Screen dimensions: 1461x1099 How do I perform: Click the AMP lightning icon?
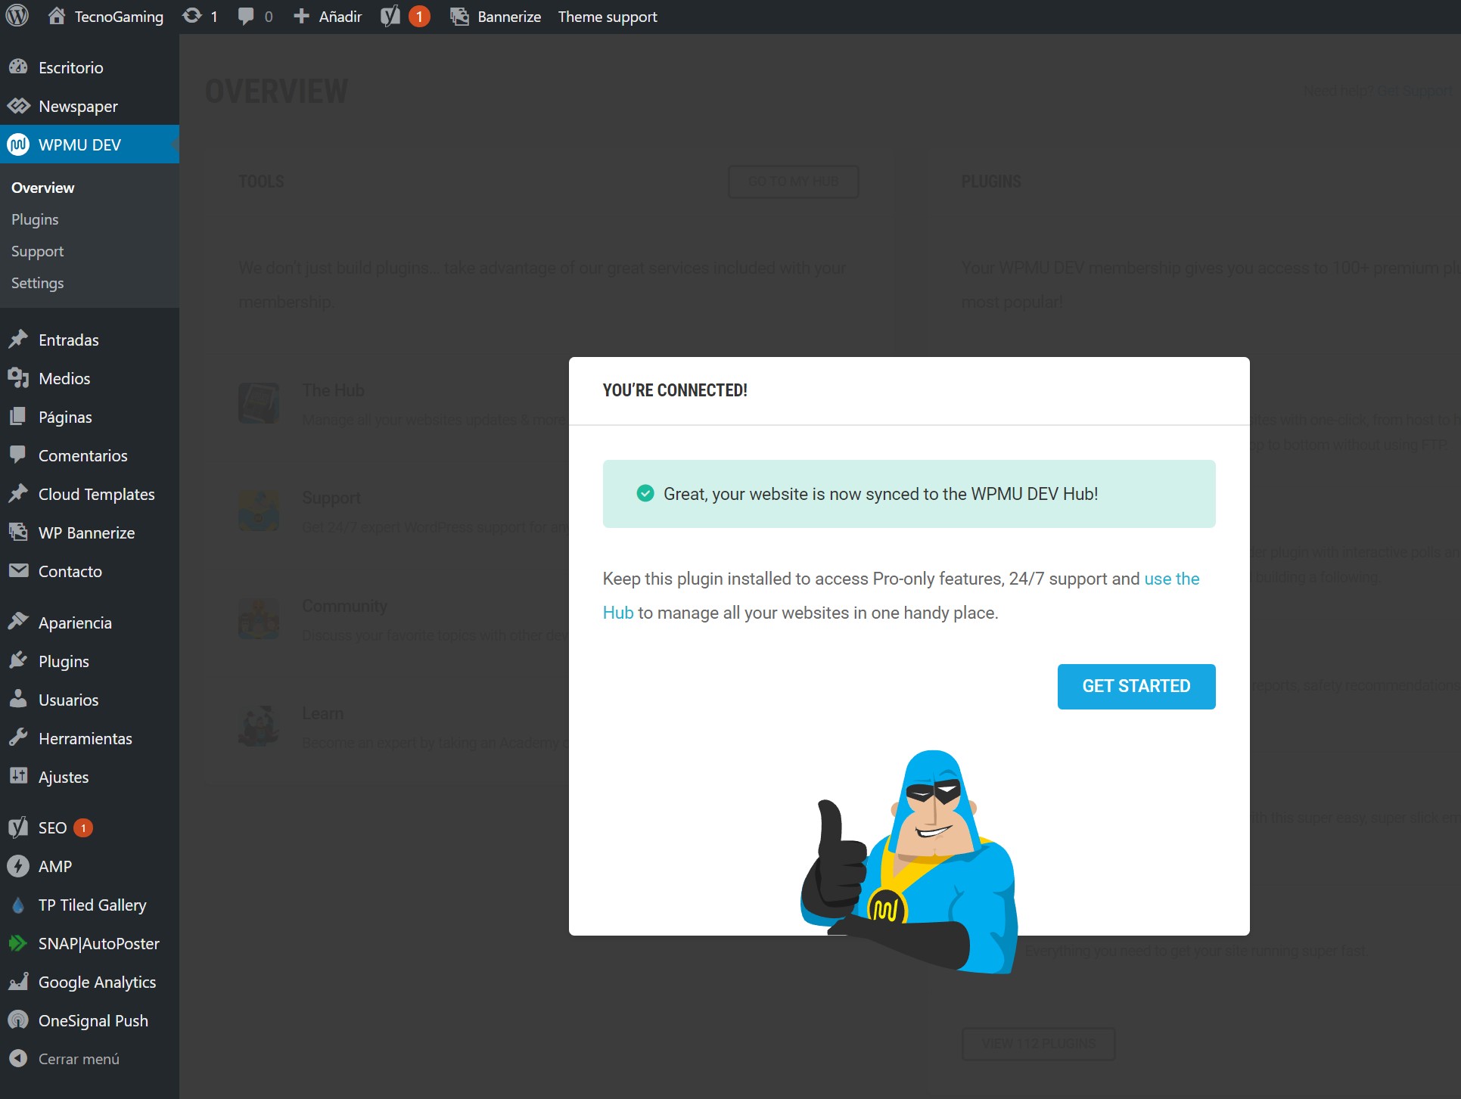(18, 866)
